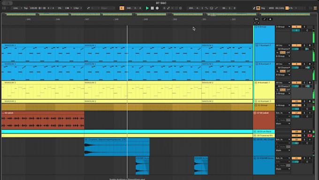Enable Key Map Mode
Screen dimensions: 319x180
263,8
